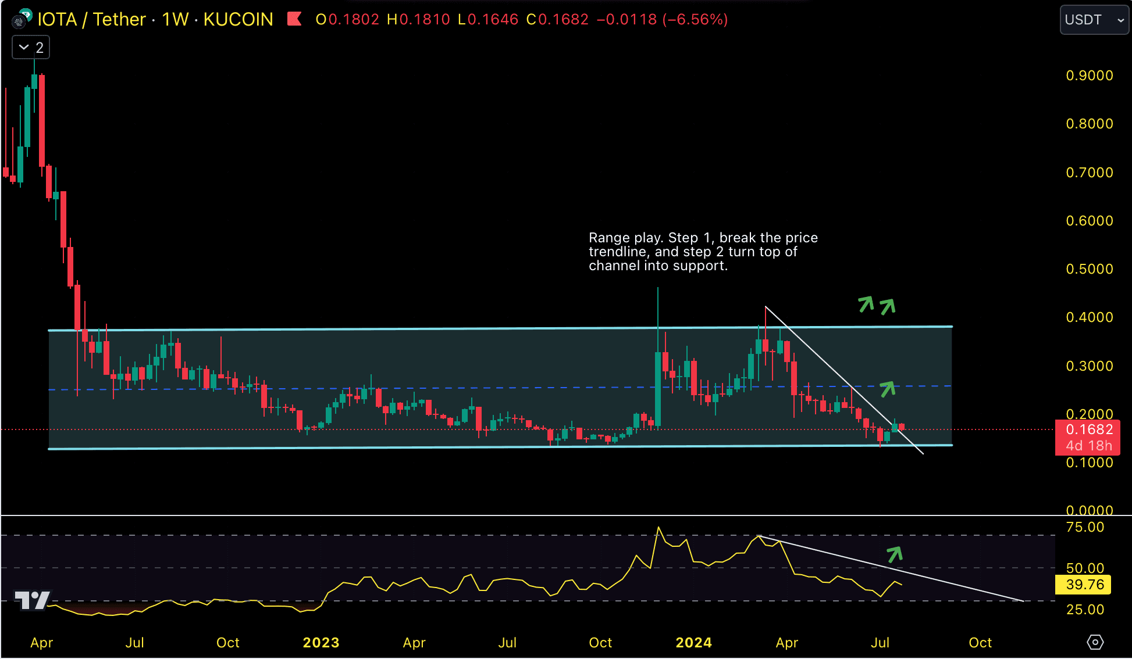Click the 0.9000 price axis label
The width and height of the screenshot is (1132, 659).
pos(1090,76)
